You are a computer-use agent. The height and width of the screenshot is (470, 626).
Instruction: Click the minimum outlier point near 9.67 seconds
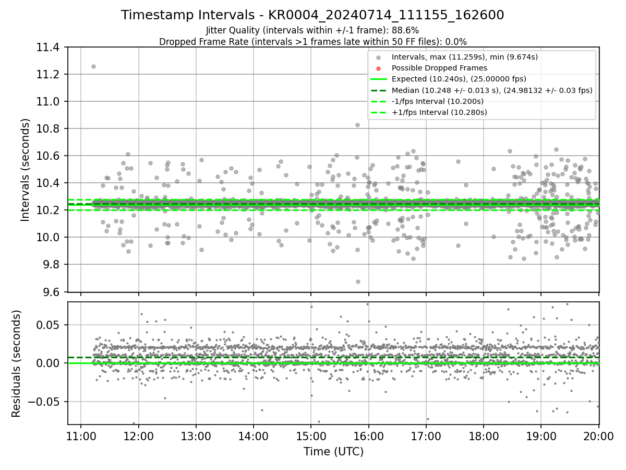[x=358, y=281]
